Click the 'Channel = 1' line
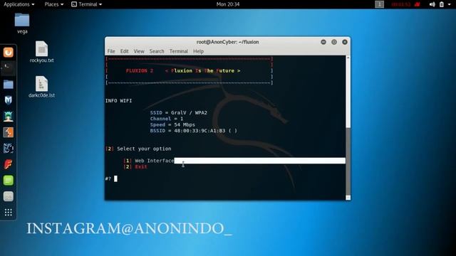 coord(167,119)
